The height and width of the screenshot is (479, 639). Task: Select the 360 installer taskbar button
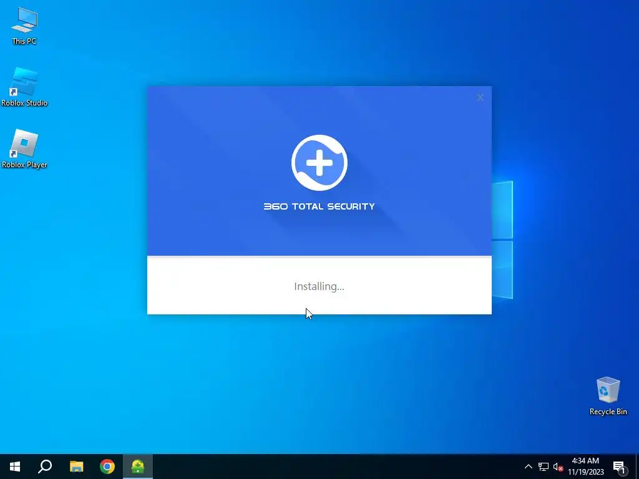pos(138,467)
